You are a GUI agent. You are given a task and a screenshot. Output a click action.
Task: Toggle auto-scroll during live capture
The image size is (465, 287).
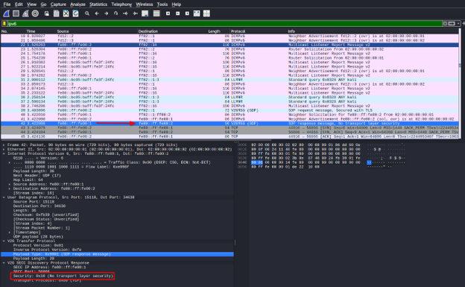coord(145,13)
